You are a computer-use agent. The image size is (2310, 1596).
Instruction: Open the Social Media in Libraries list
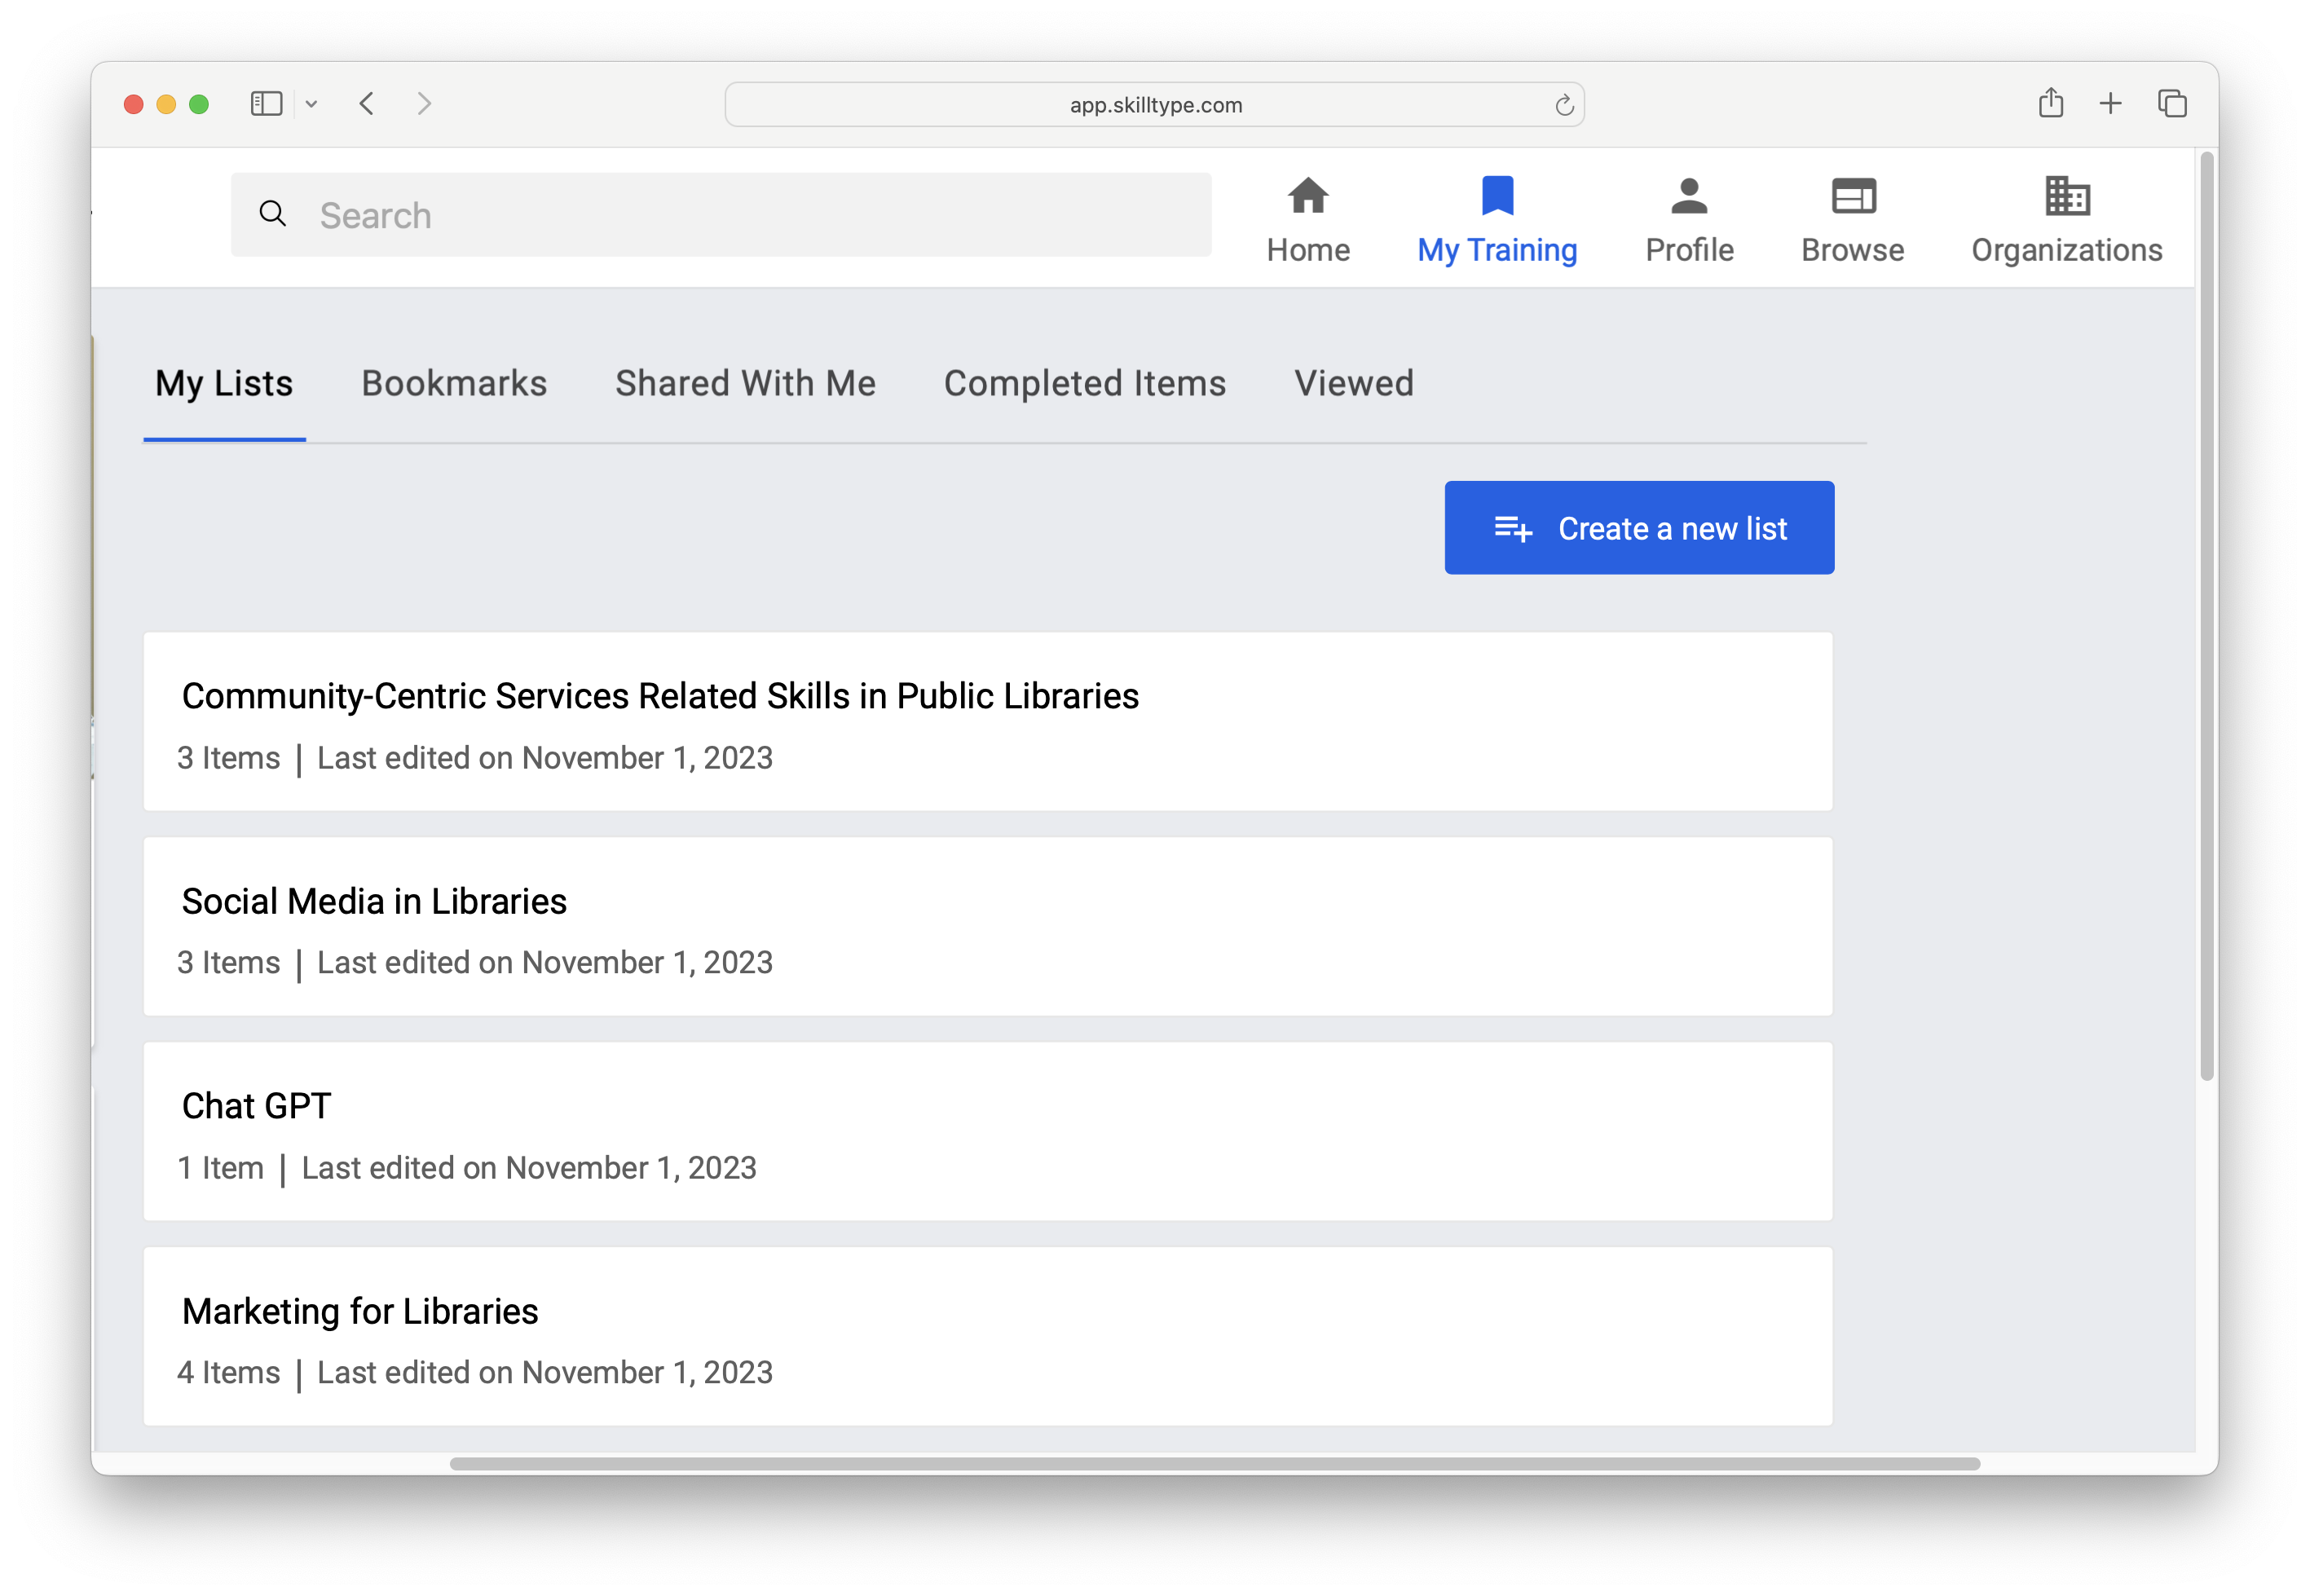tap(374, 902)
